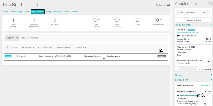Click the Account Owing line

(x=194, y=39)
